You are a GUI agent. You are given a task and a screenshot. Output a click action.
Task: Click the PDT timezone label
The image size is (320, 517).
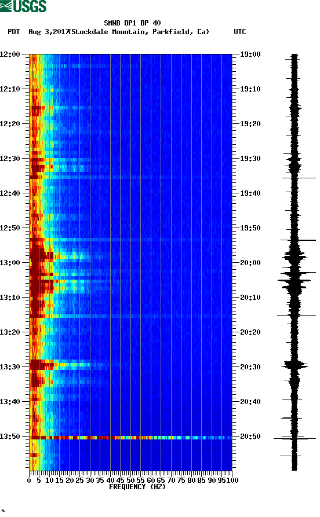(x=13, y=32)
